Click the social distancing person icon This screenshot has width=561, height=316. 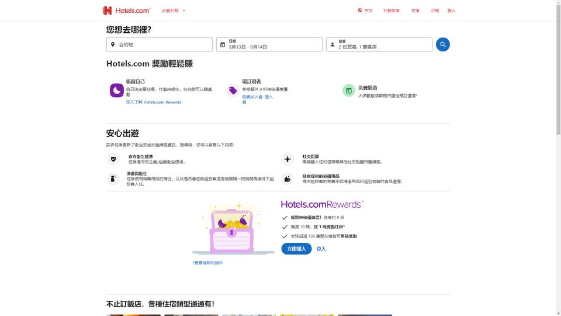point(288,159)
